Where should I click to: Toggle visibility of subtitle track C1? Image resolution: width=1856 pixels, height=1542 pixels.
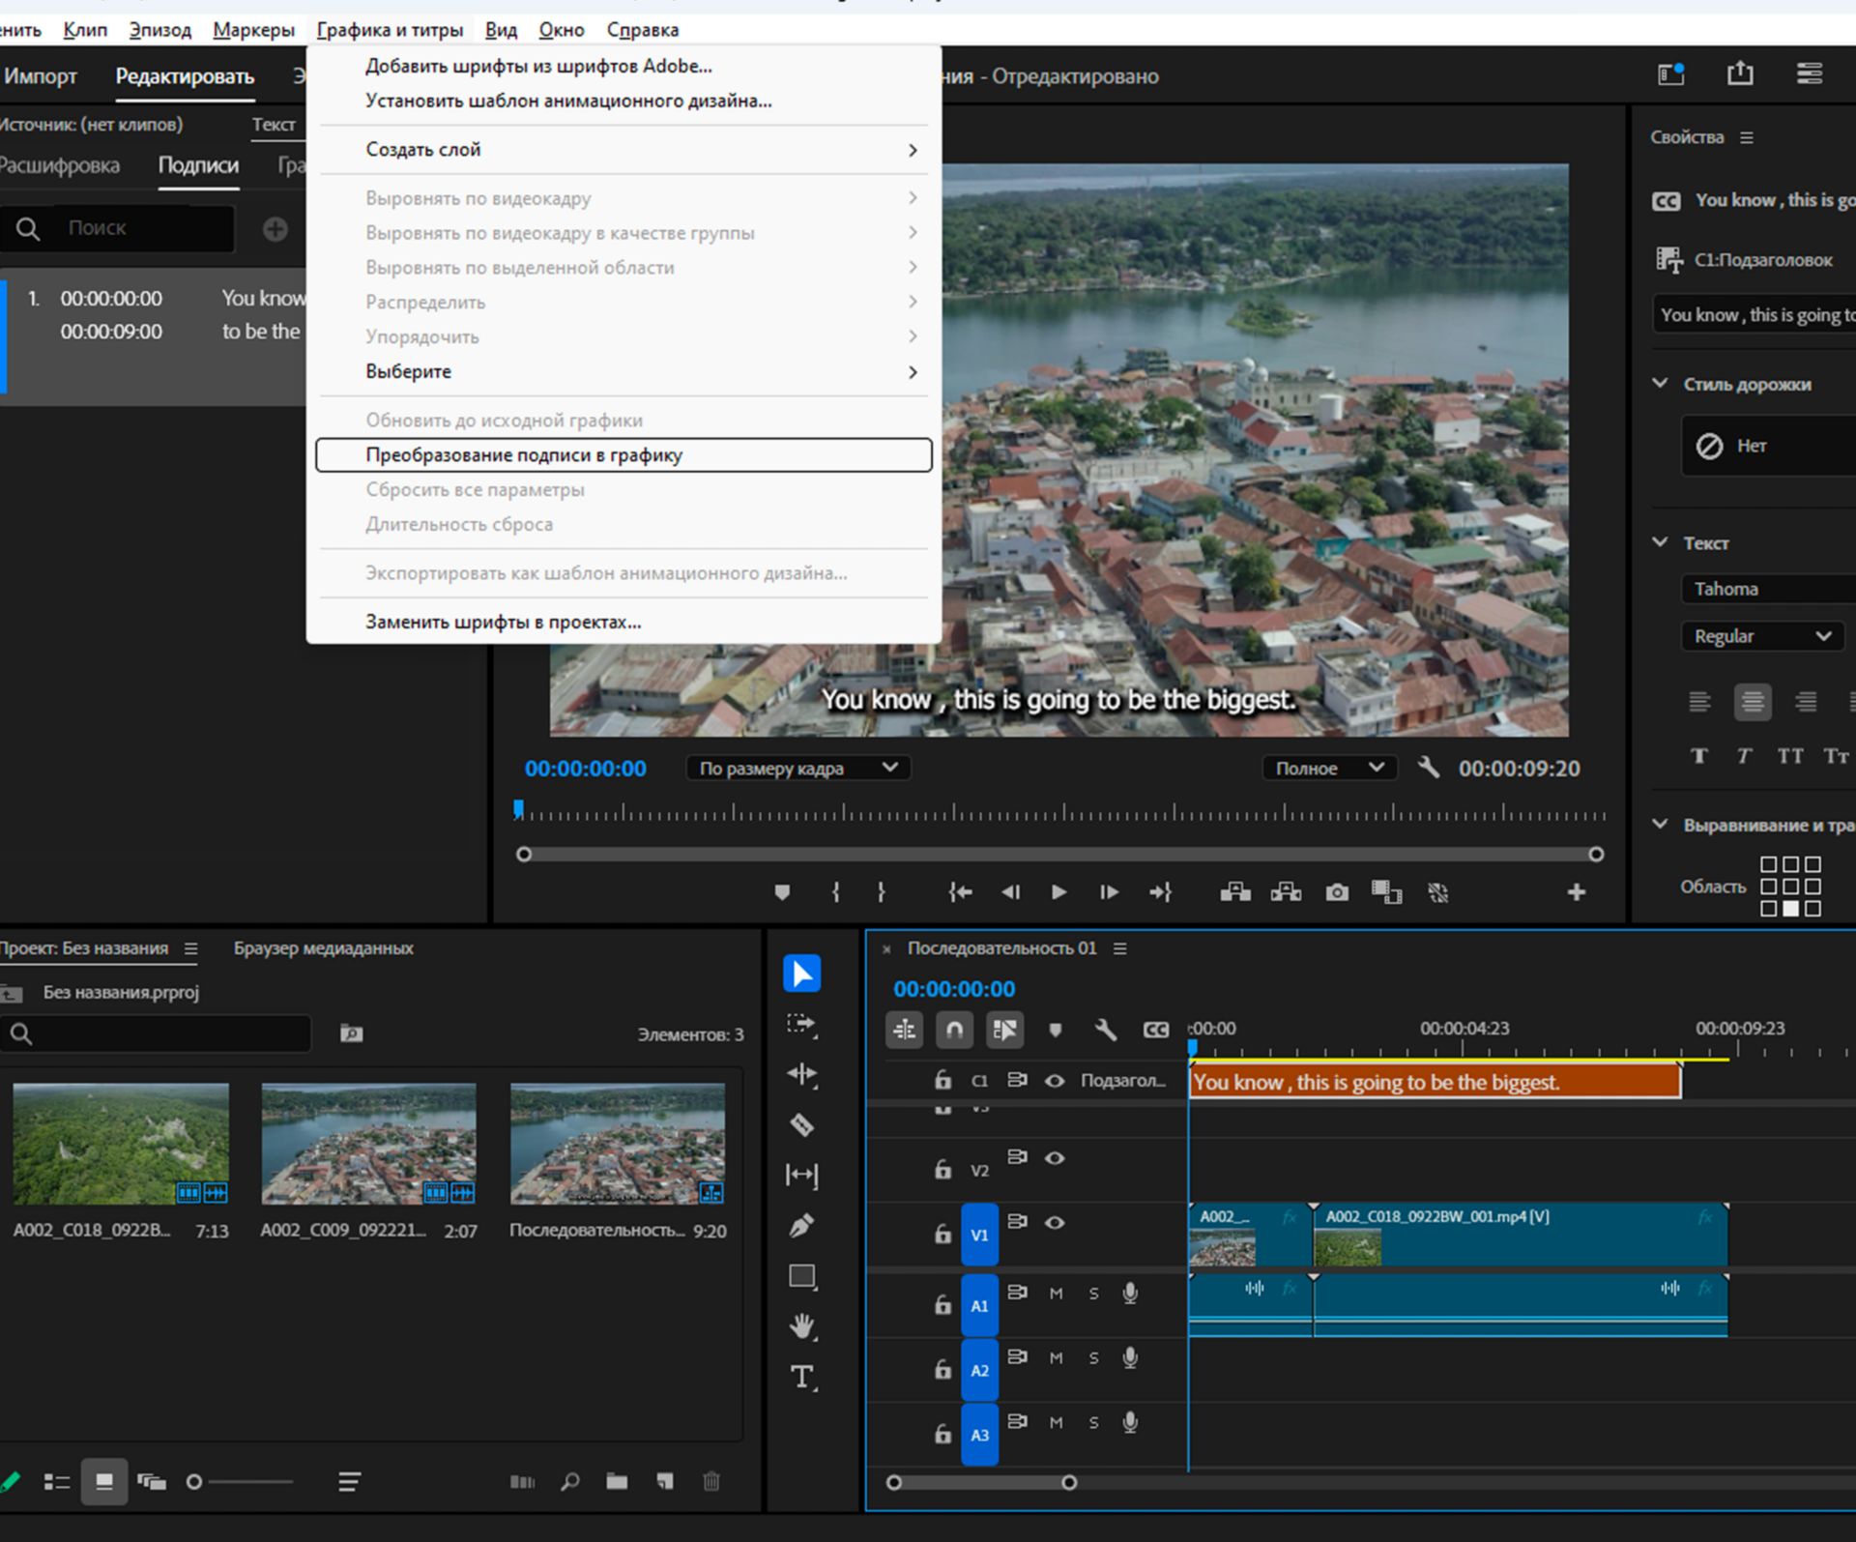(1055, 1081)
